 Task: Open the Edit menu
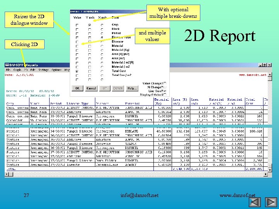coord(33,70)
